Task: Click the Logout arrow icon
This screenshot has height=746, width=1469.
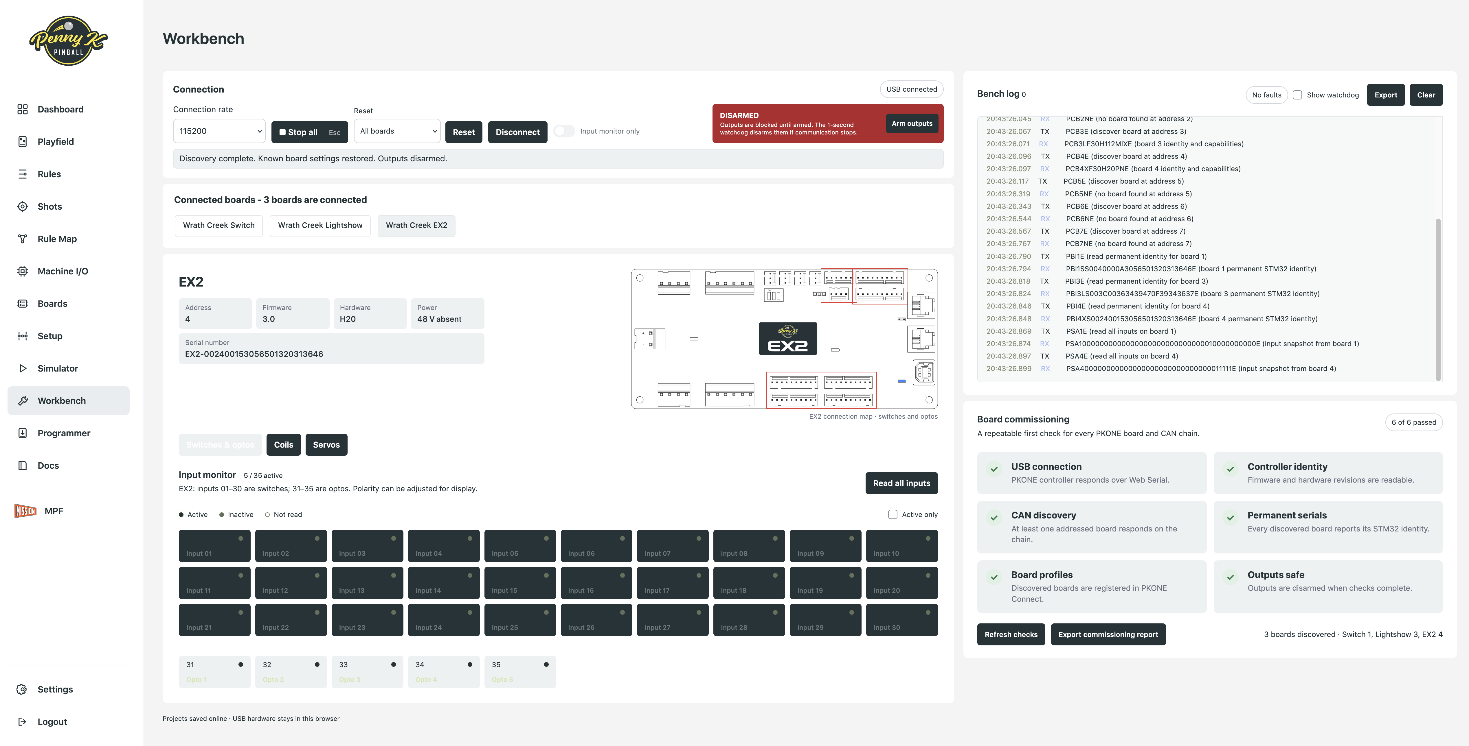Action: (22, 721)
